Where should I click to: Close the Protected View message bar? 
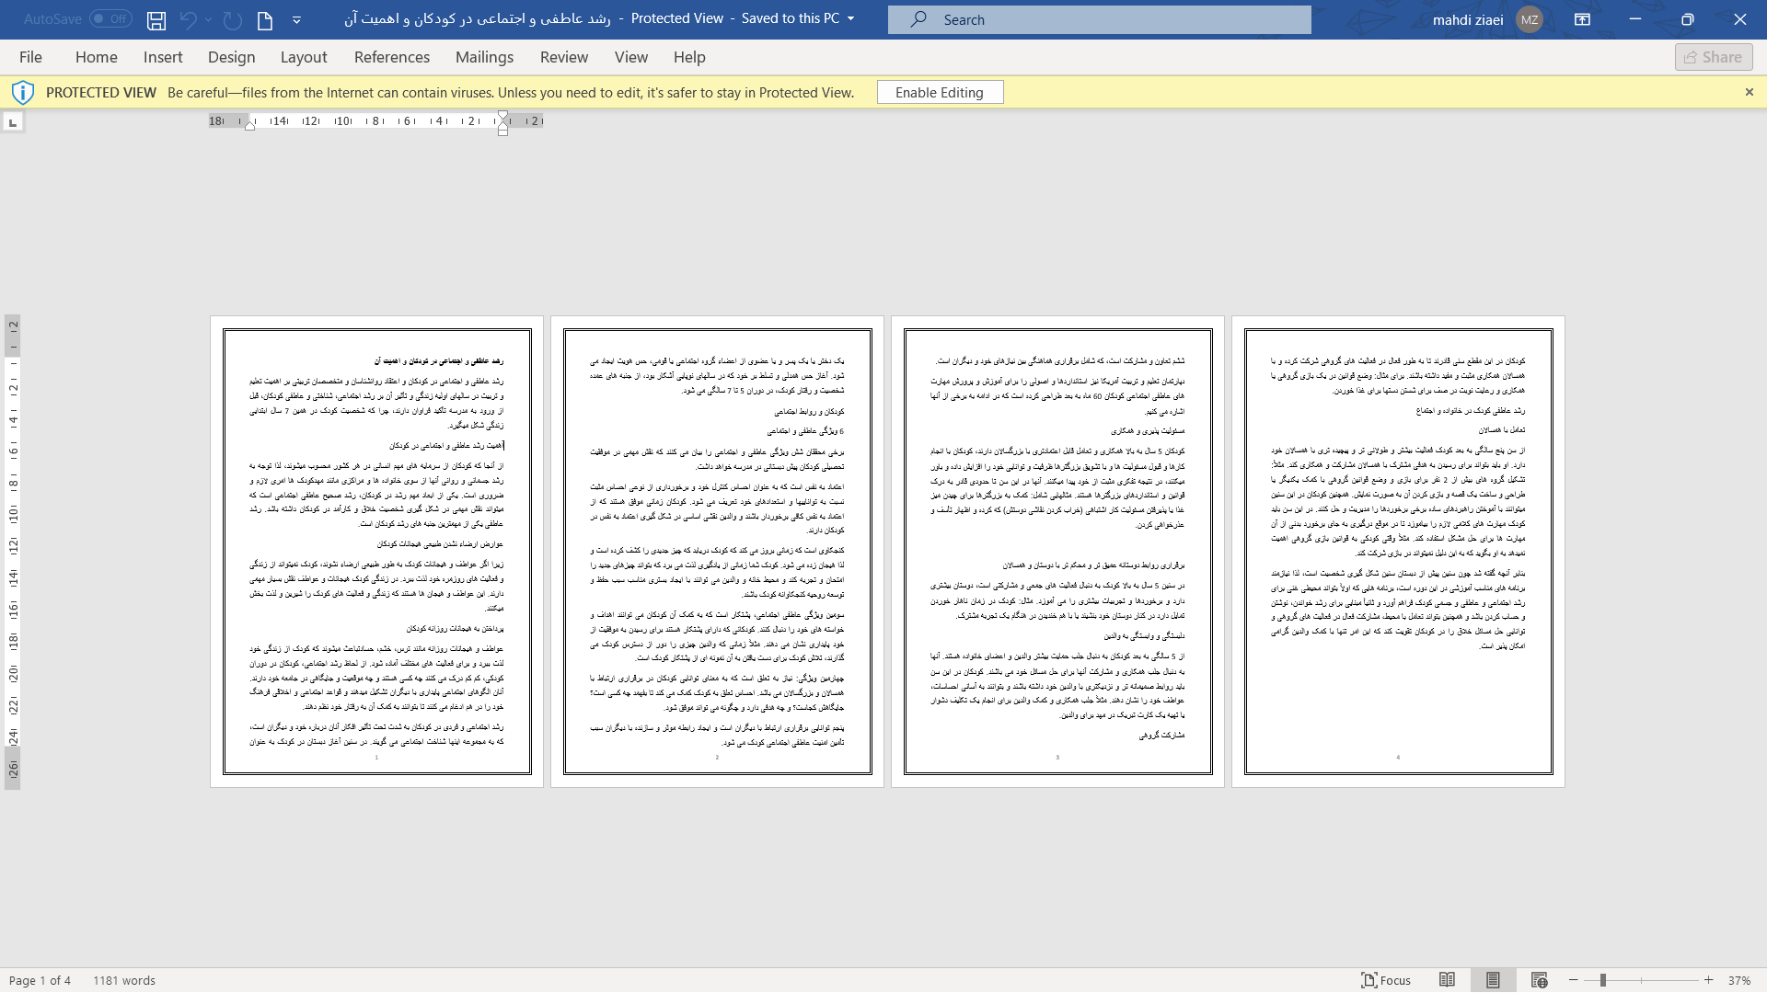coord(1750,92)
